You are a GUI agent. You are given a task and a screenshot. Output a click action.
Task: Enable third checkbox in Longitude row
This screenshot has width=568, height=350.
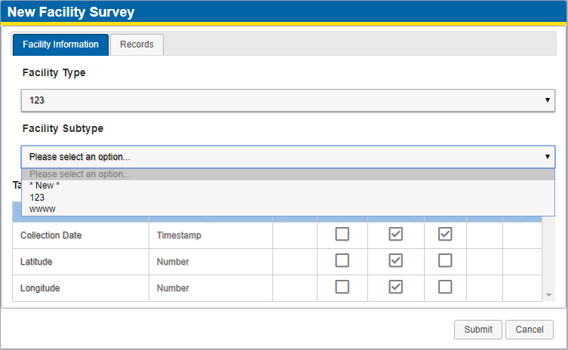click(445, 287)
